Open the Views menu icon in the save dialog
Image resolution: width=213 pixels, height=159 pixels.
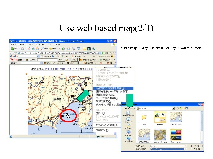point(187,108)
